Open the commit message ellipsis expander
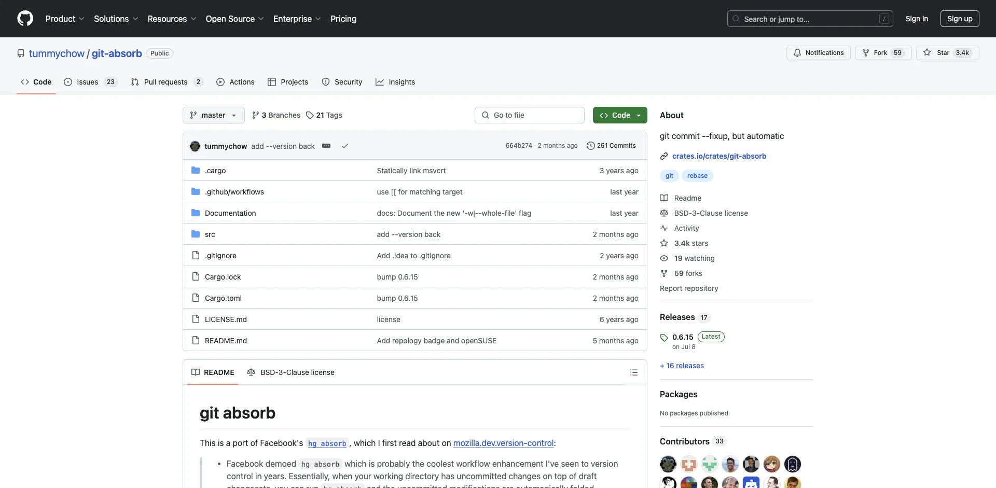The height and width of the screenshot is (488, 996). click(x=326, y=146)
